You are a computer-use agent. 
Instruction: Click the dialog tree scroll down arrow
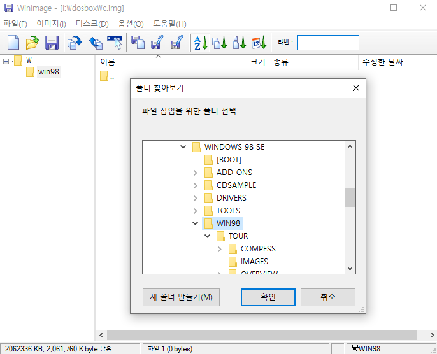coord(350,269)
